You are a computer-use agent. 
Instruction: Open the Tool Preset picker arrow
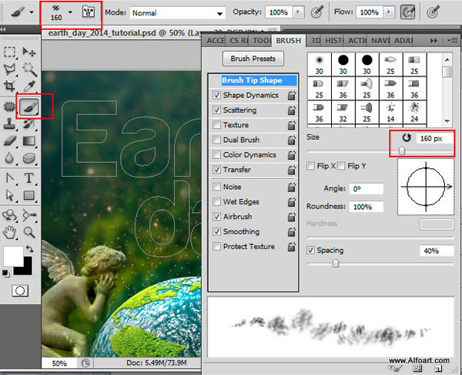click(32, 12)
